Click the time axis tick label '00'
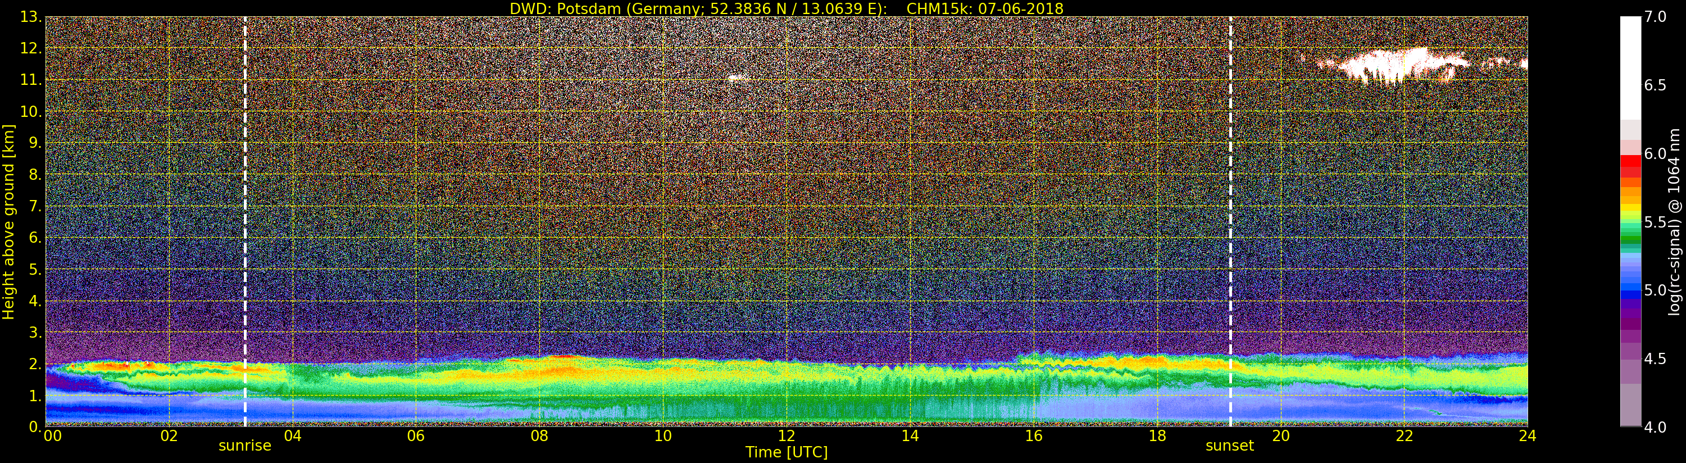1686x463 pixels. [52, 436]
